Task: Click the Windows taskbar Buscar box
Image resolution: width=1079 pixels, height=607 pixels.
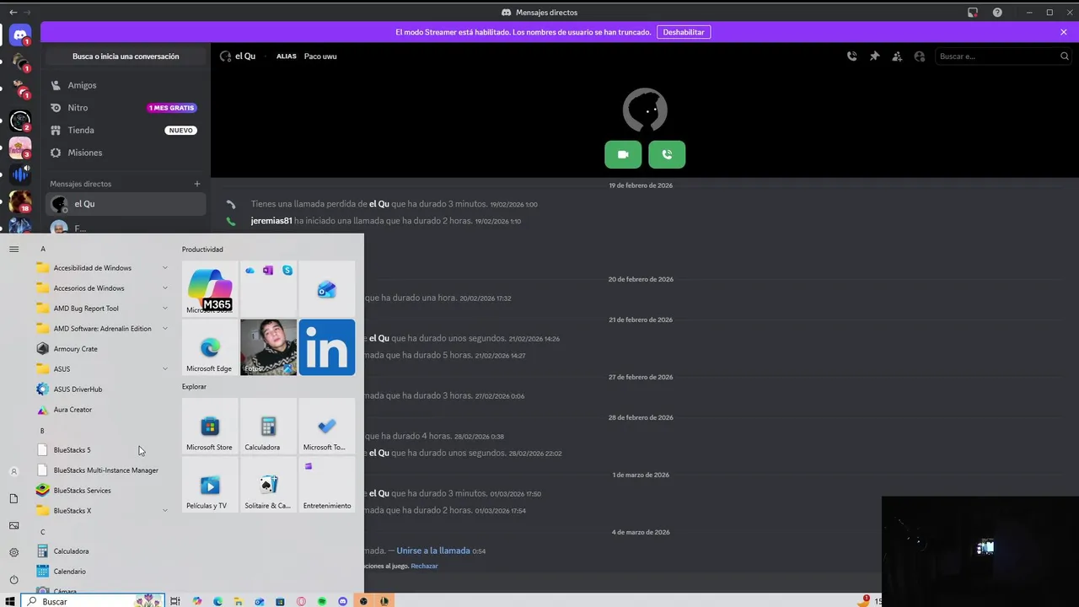Action: [93, 601]
